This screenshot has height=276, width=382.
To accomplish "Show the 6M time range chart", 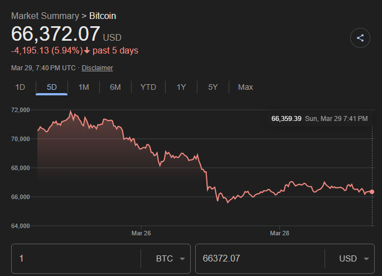I will (115, 87).
